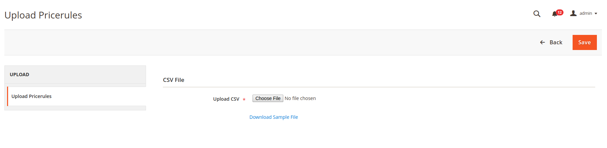Select the Upload Pricerules sidebar tab
Screen dimensions: 607x148
pos(77,96)
